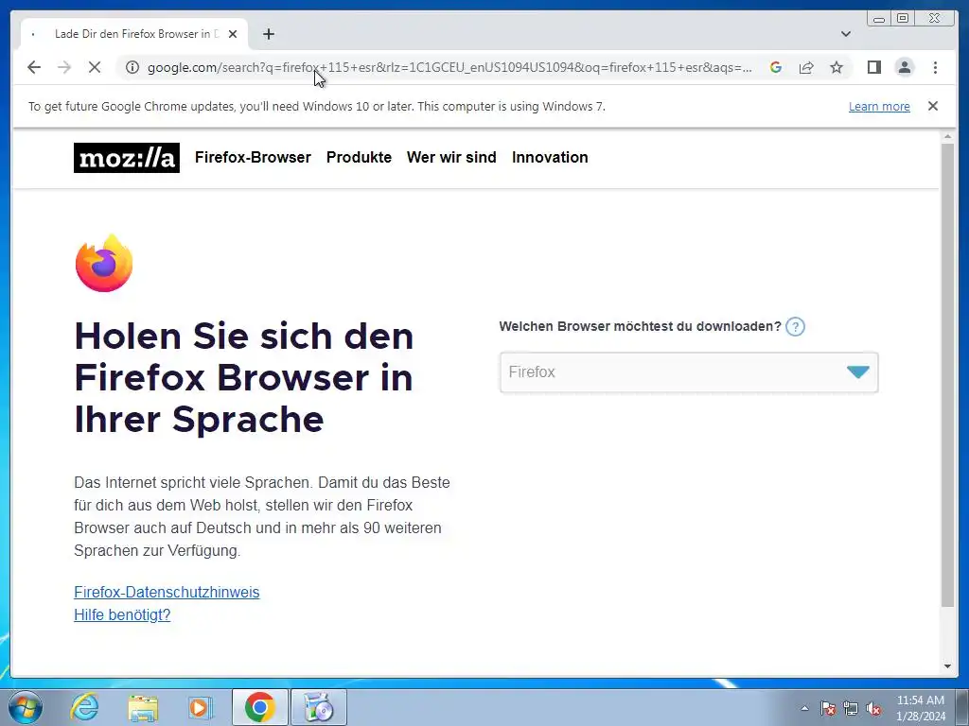Open the Wer wir sind menu

click(x=451, y=158)
